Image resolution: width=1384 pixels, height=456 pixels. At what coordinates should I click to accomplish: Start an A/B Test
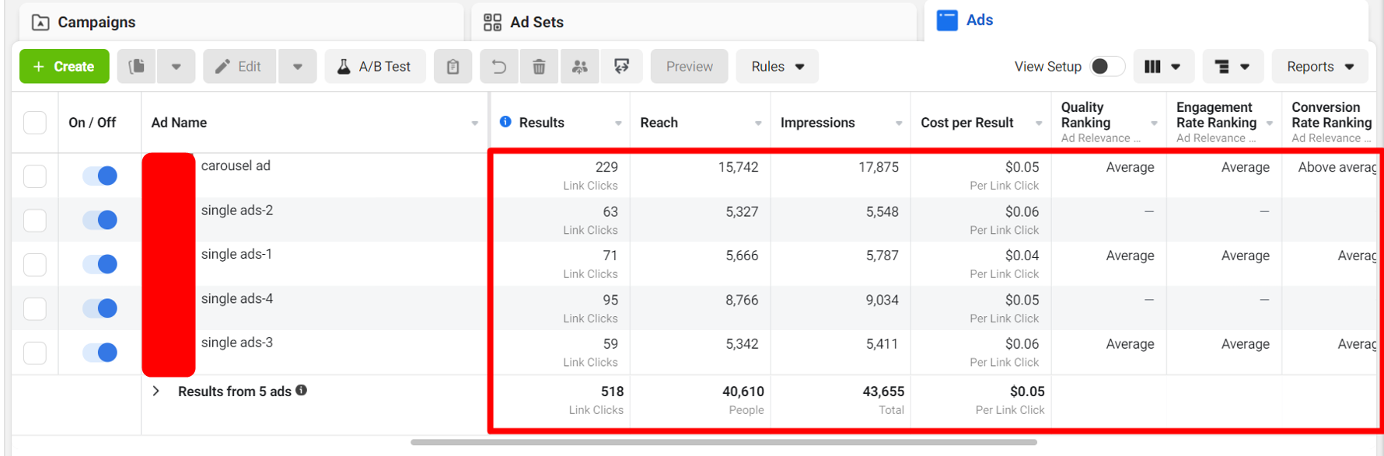click(x=374, y=67)
